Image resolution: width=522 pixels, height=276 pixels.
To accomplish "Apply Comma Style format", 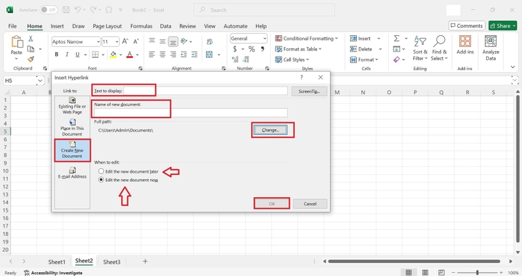I will click(x=263, y=49).
